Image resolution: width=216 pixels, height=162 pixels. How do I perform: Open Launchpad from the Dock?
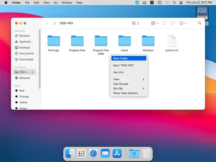pos(82,154)
